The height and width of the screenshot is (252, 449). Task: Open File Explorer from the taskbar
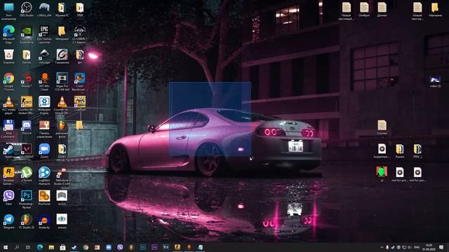pos(51,247)
